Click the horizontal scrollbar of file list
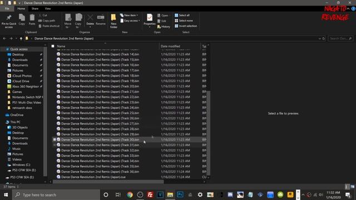This screenshot has width=356, height=200. pyautogui.click(x=108, y=182)
